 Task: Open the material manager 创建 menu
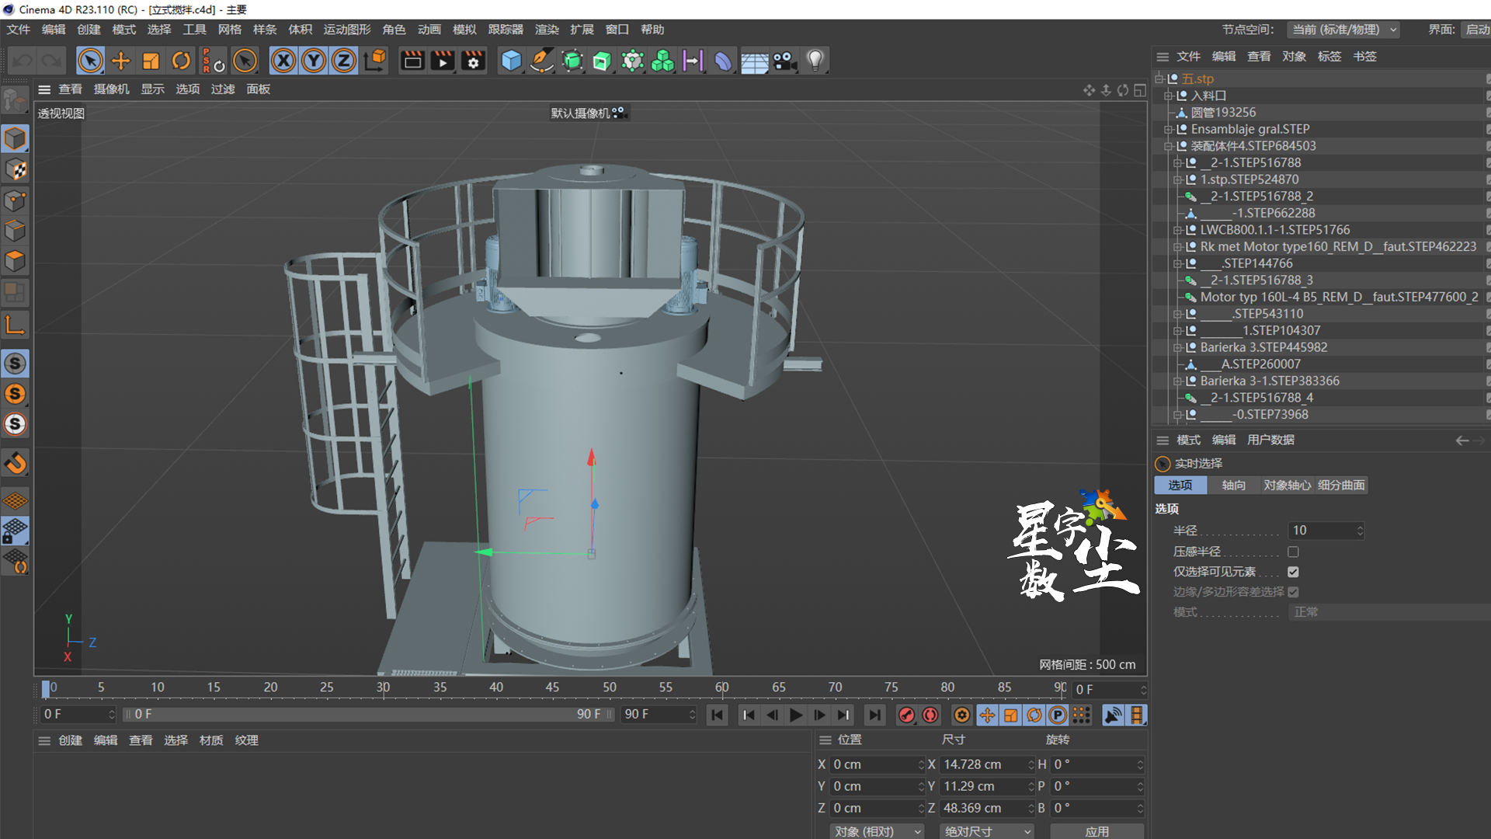pyautogui.click(x=71, y=740)
